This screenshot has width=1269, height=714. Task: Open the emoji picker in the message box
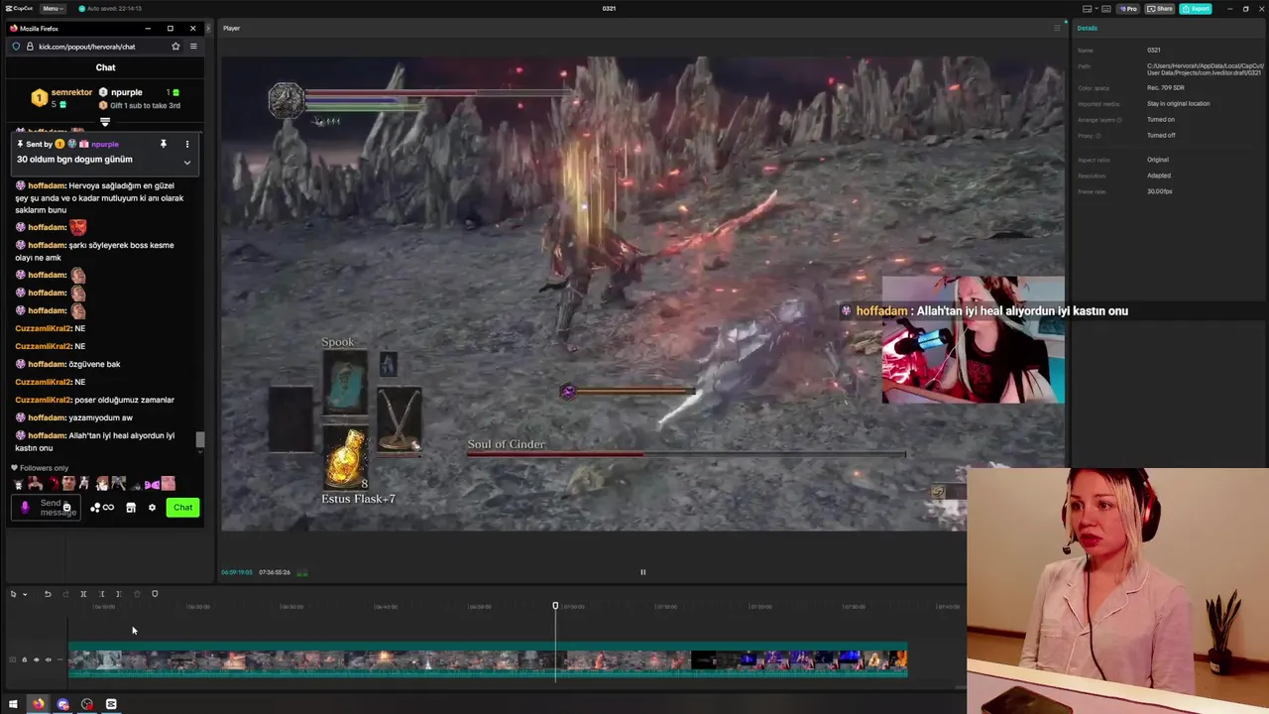click(x=67, y=509)
